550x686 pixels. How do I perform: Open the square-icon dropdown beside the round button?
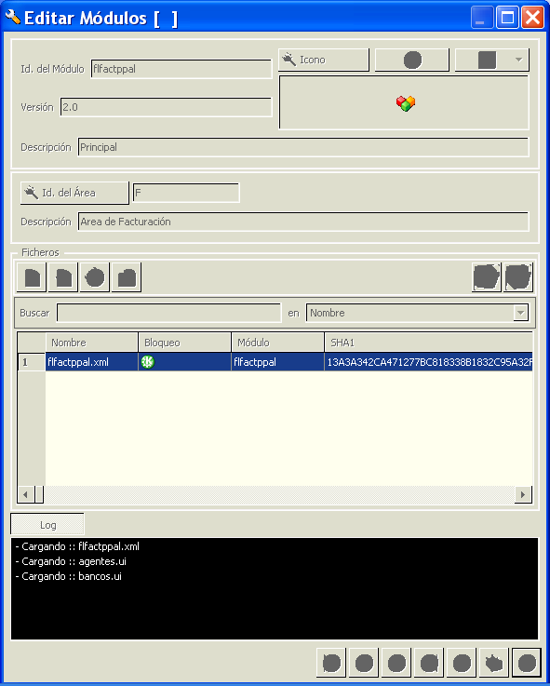491,60
